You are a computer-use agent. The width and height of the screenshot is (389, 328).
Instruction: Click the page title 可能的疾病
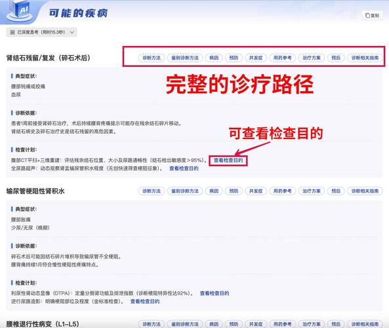78,13
